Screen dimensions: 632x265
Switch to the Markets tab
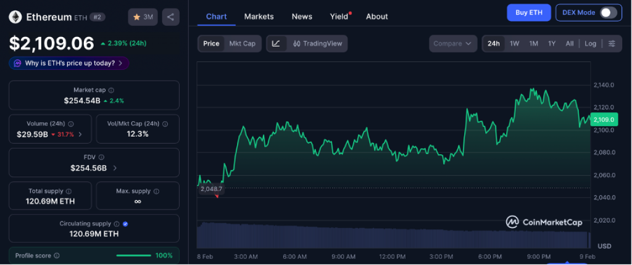[x=259, y=17]
